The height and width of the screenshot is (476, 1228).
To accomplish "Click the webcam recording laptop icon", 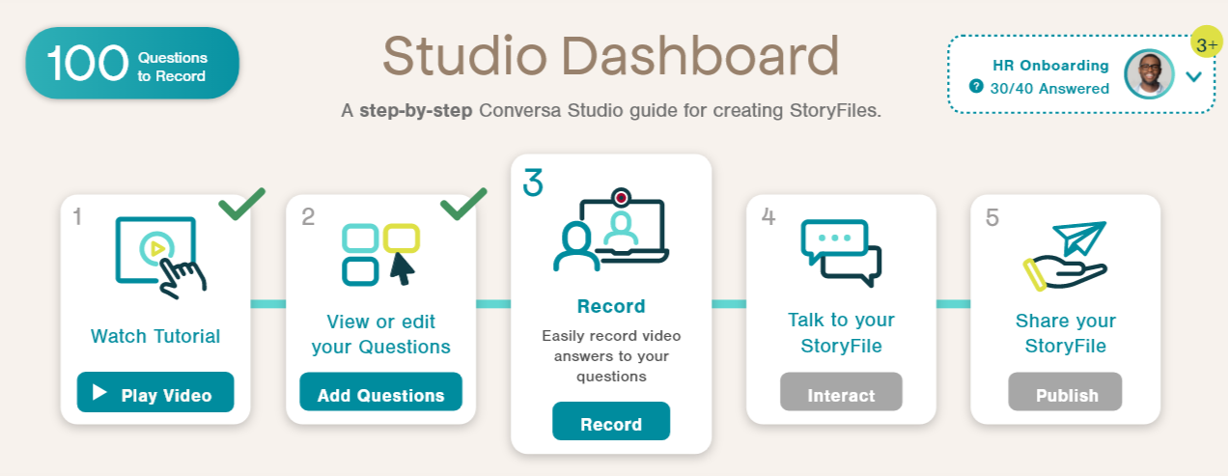I will click(x=611, y=232).
